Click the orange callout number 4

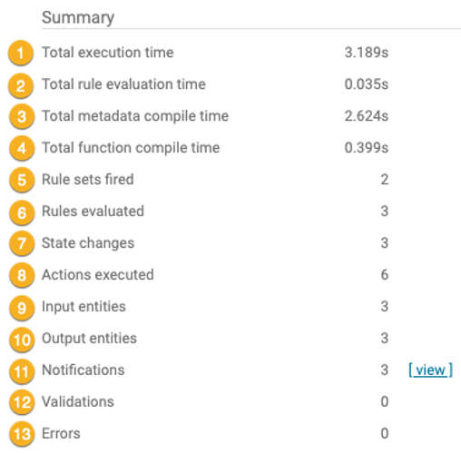click(x=22, y=148)
